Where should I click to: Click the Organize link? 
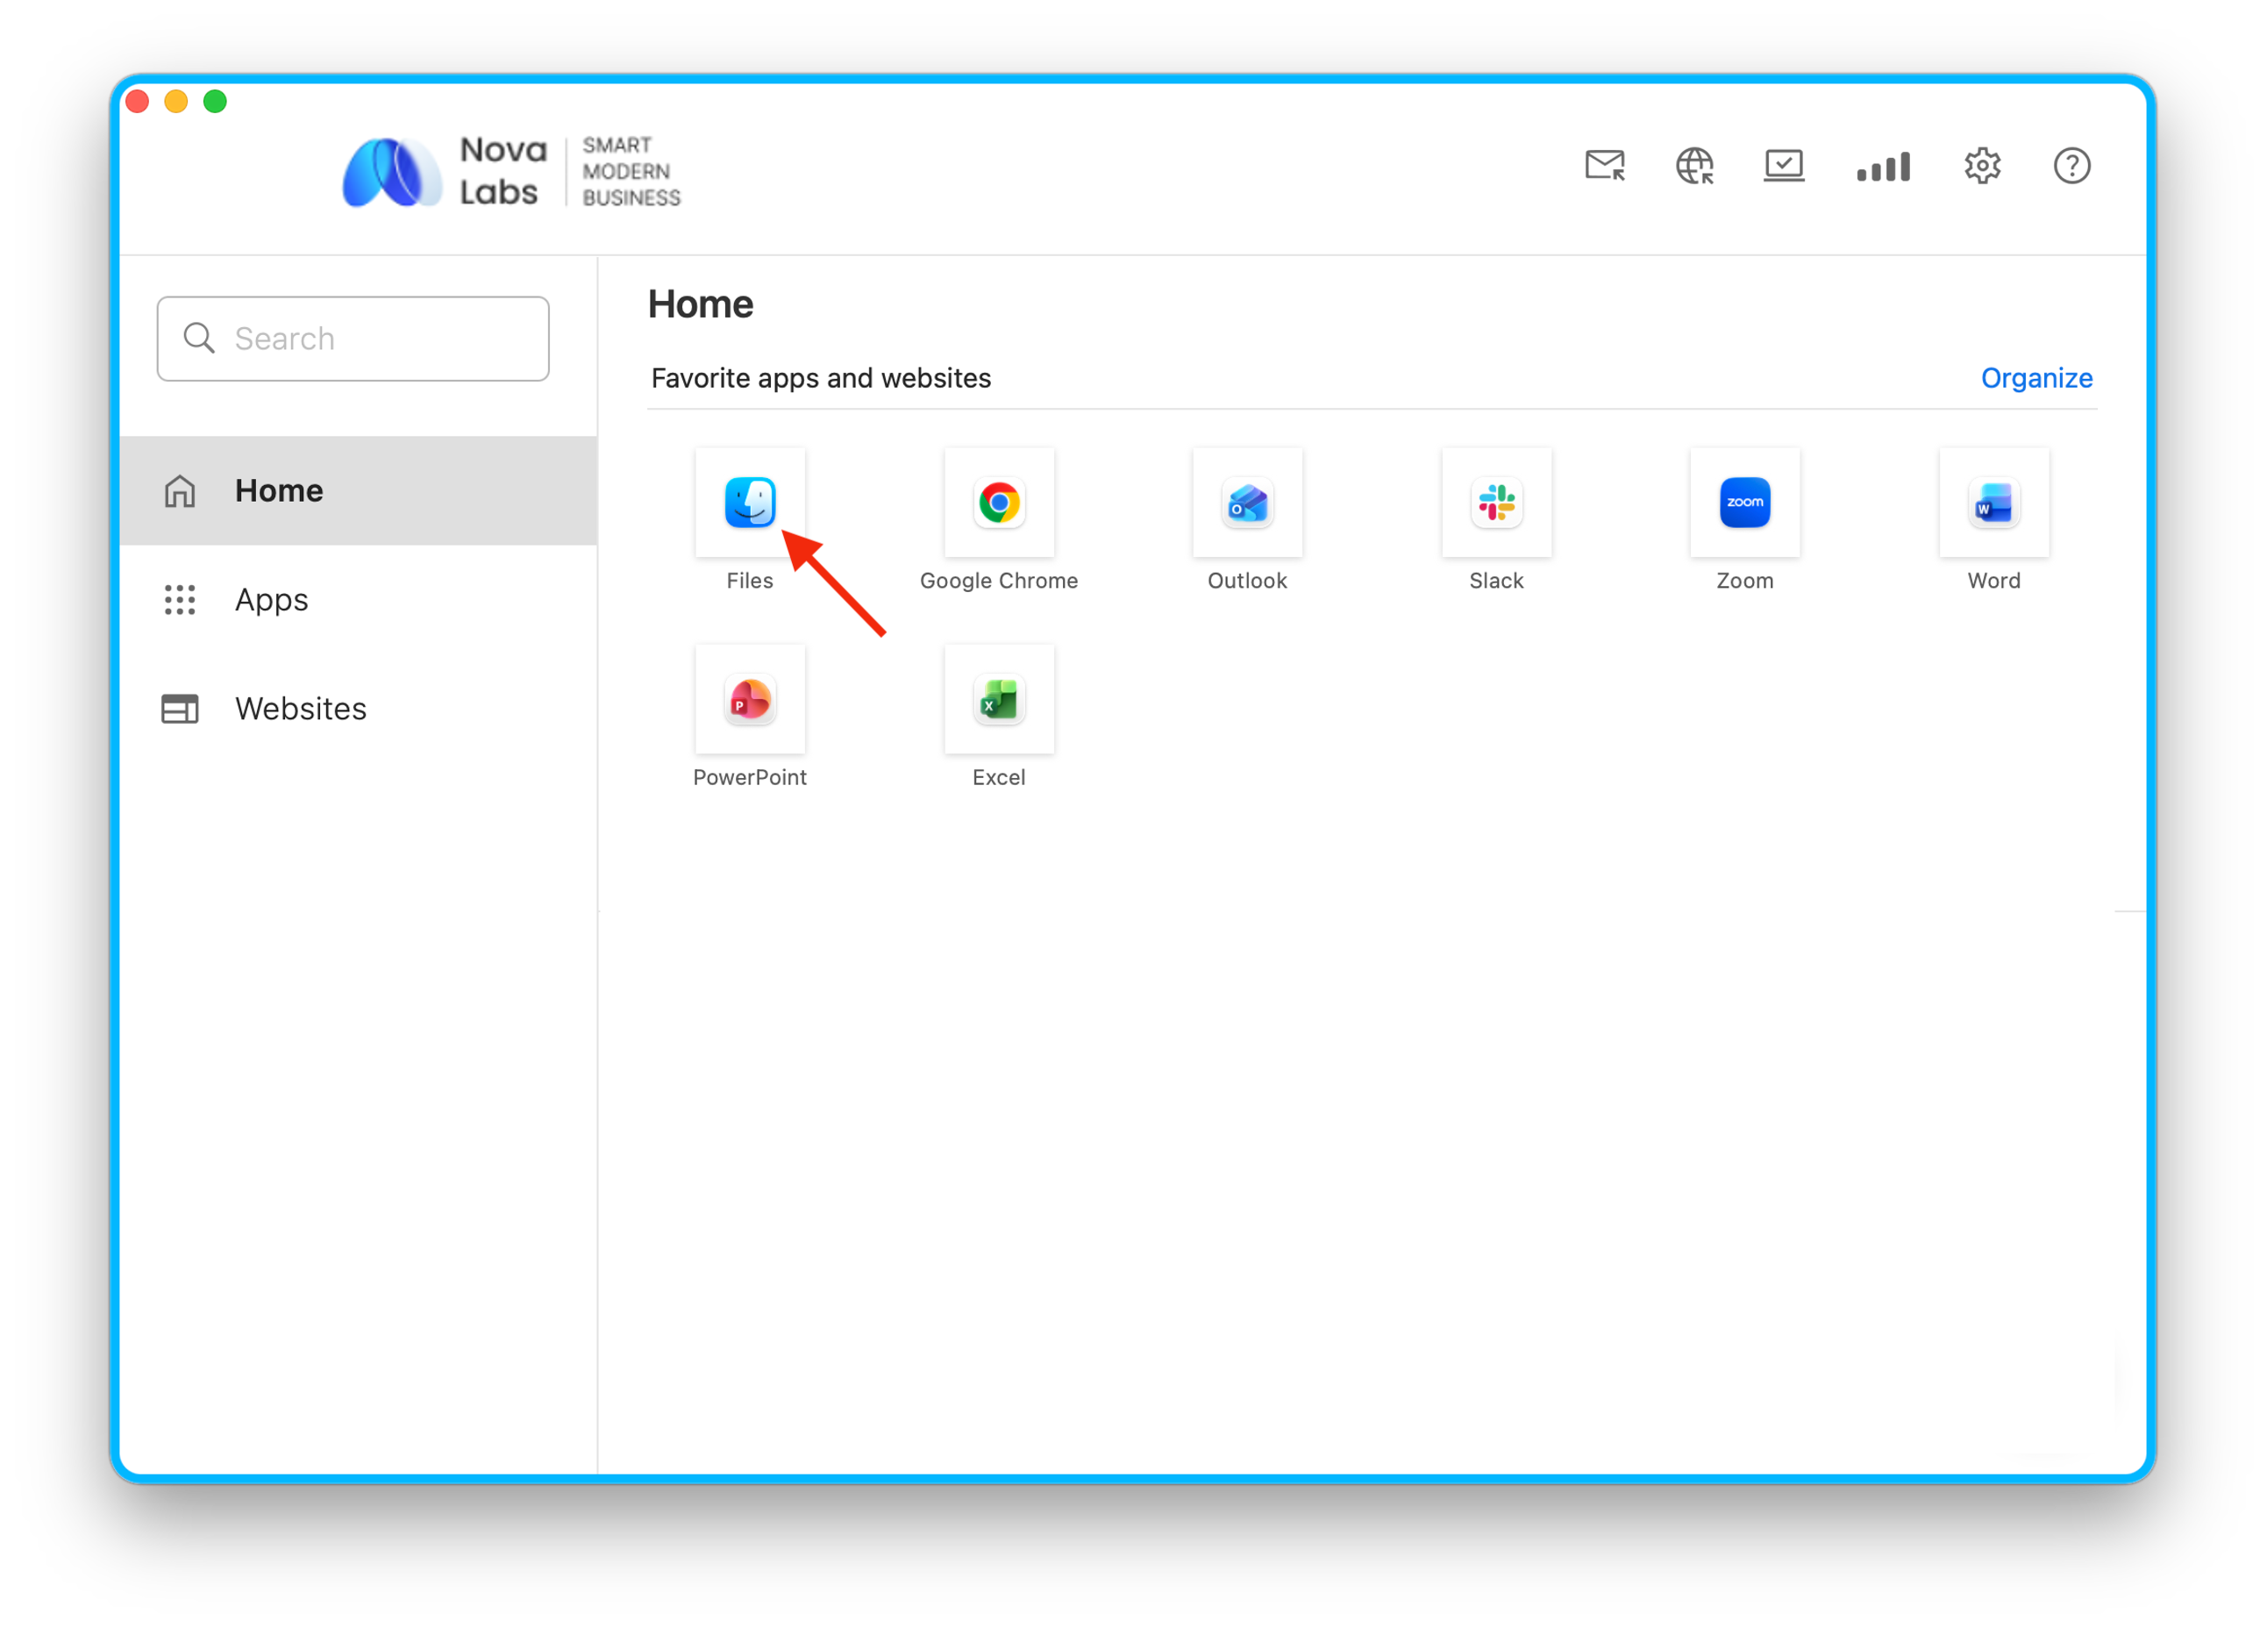(2036, 378)
